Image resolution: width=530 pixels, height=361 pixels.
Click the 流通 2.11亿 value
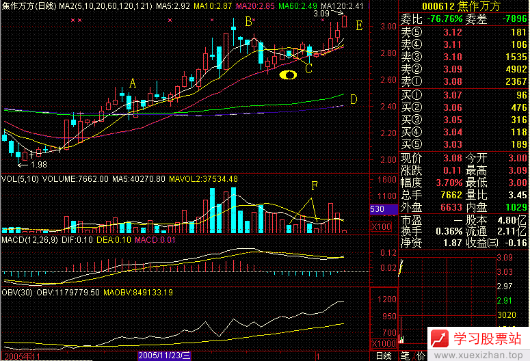click(512, 232)
